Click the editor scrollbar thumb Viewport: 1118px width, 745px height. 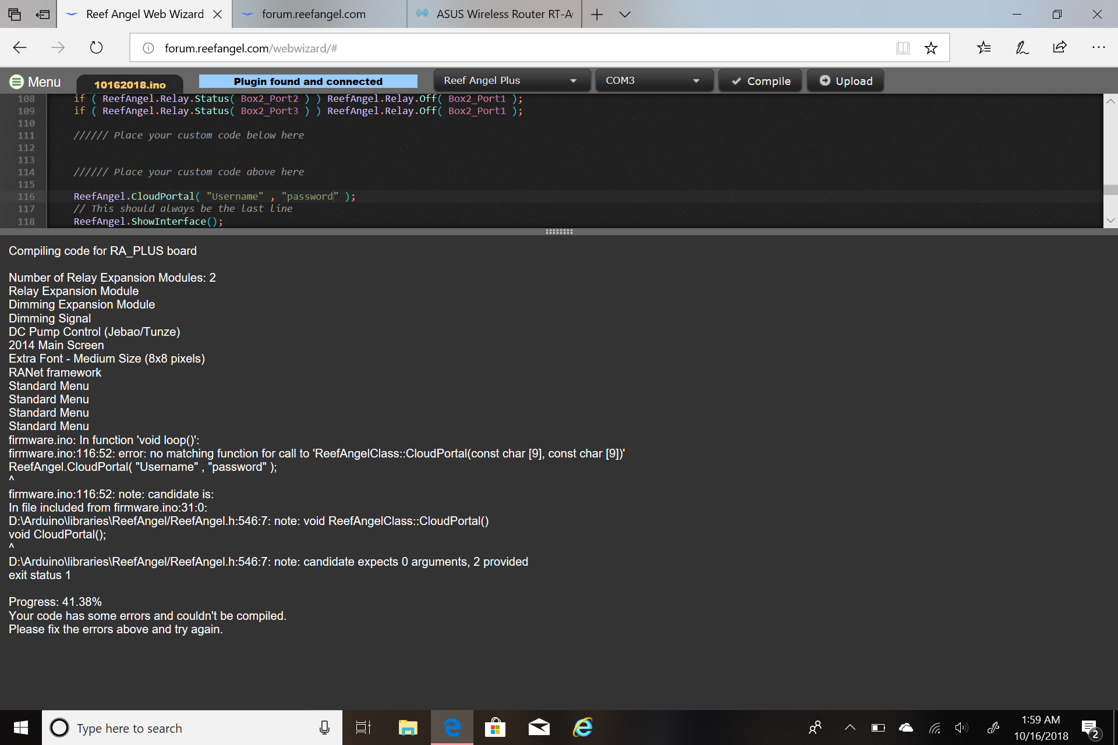[1110, 190]
